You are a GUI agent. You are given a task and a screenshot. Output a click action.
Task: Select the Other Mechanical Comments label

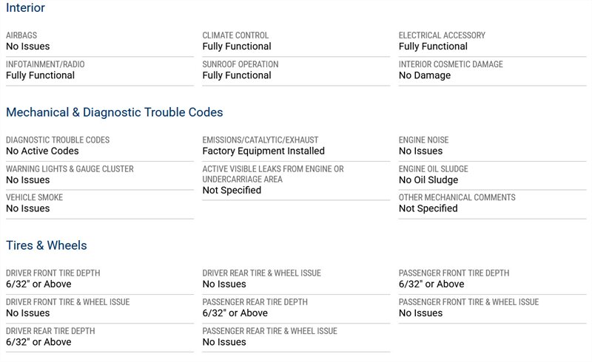457,197
